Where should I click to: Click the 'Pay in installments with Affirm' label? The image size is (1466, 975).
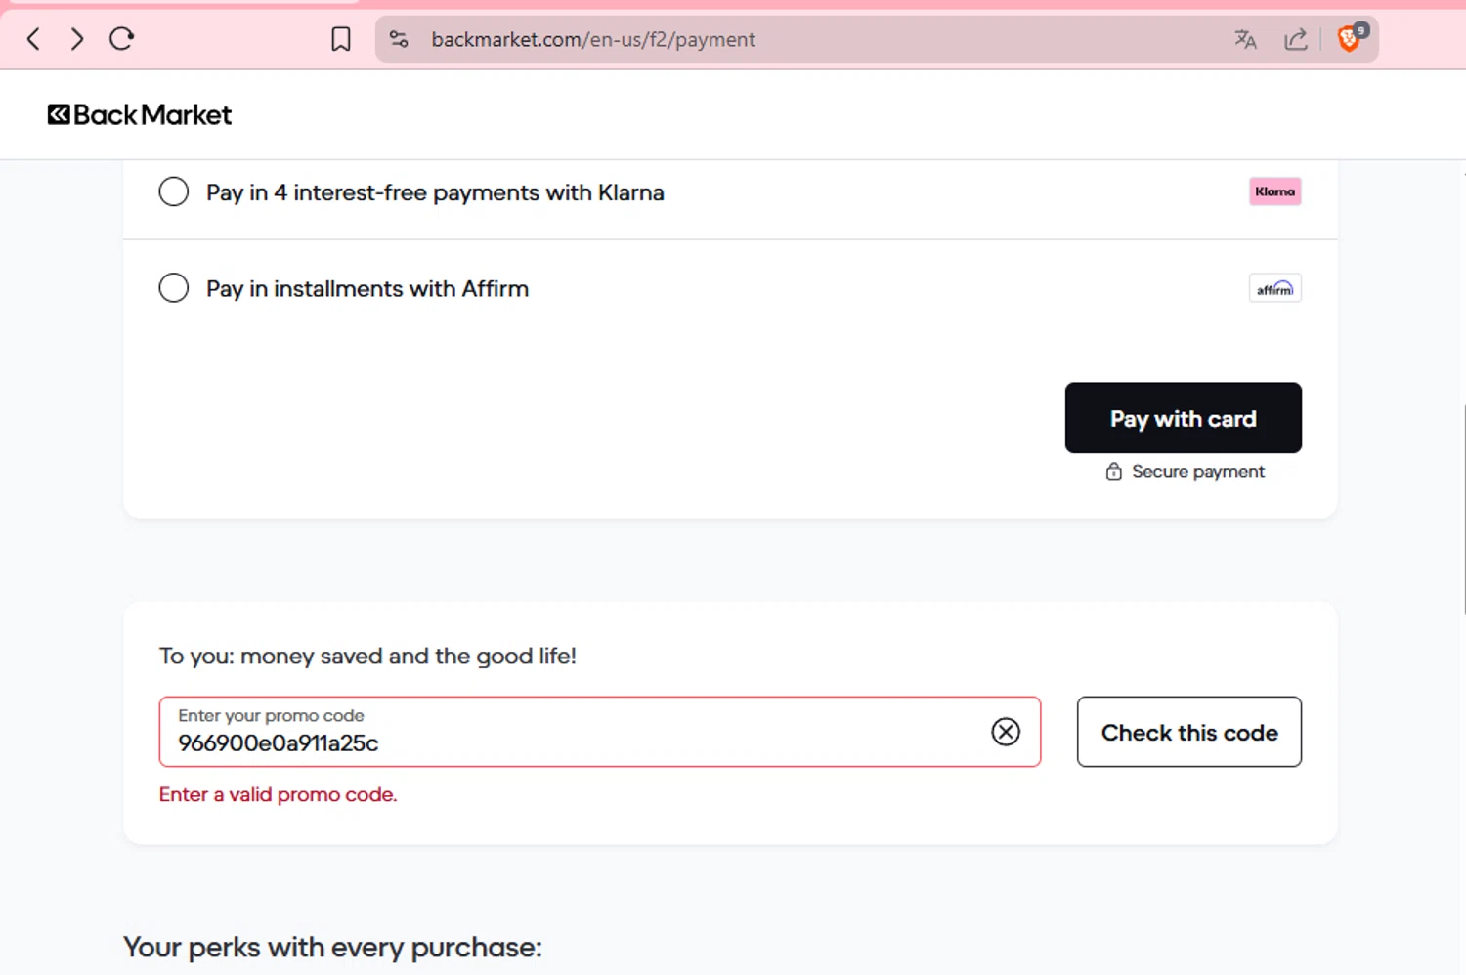(367, 289)
